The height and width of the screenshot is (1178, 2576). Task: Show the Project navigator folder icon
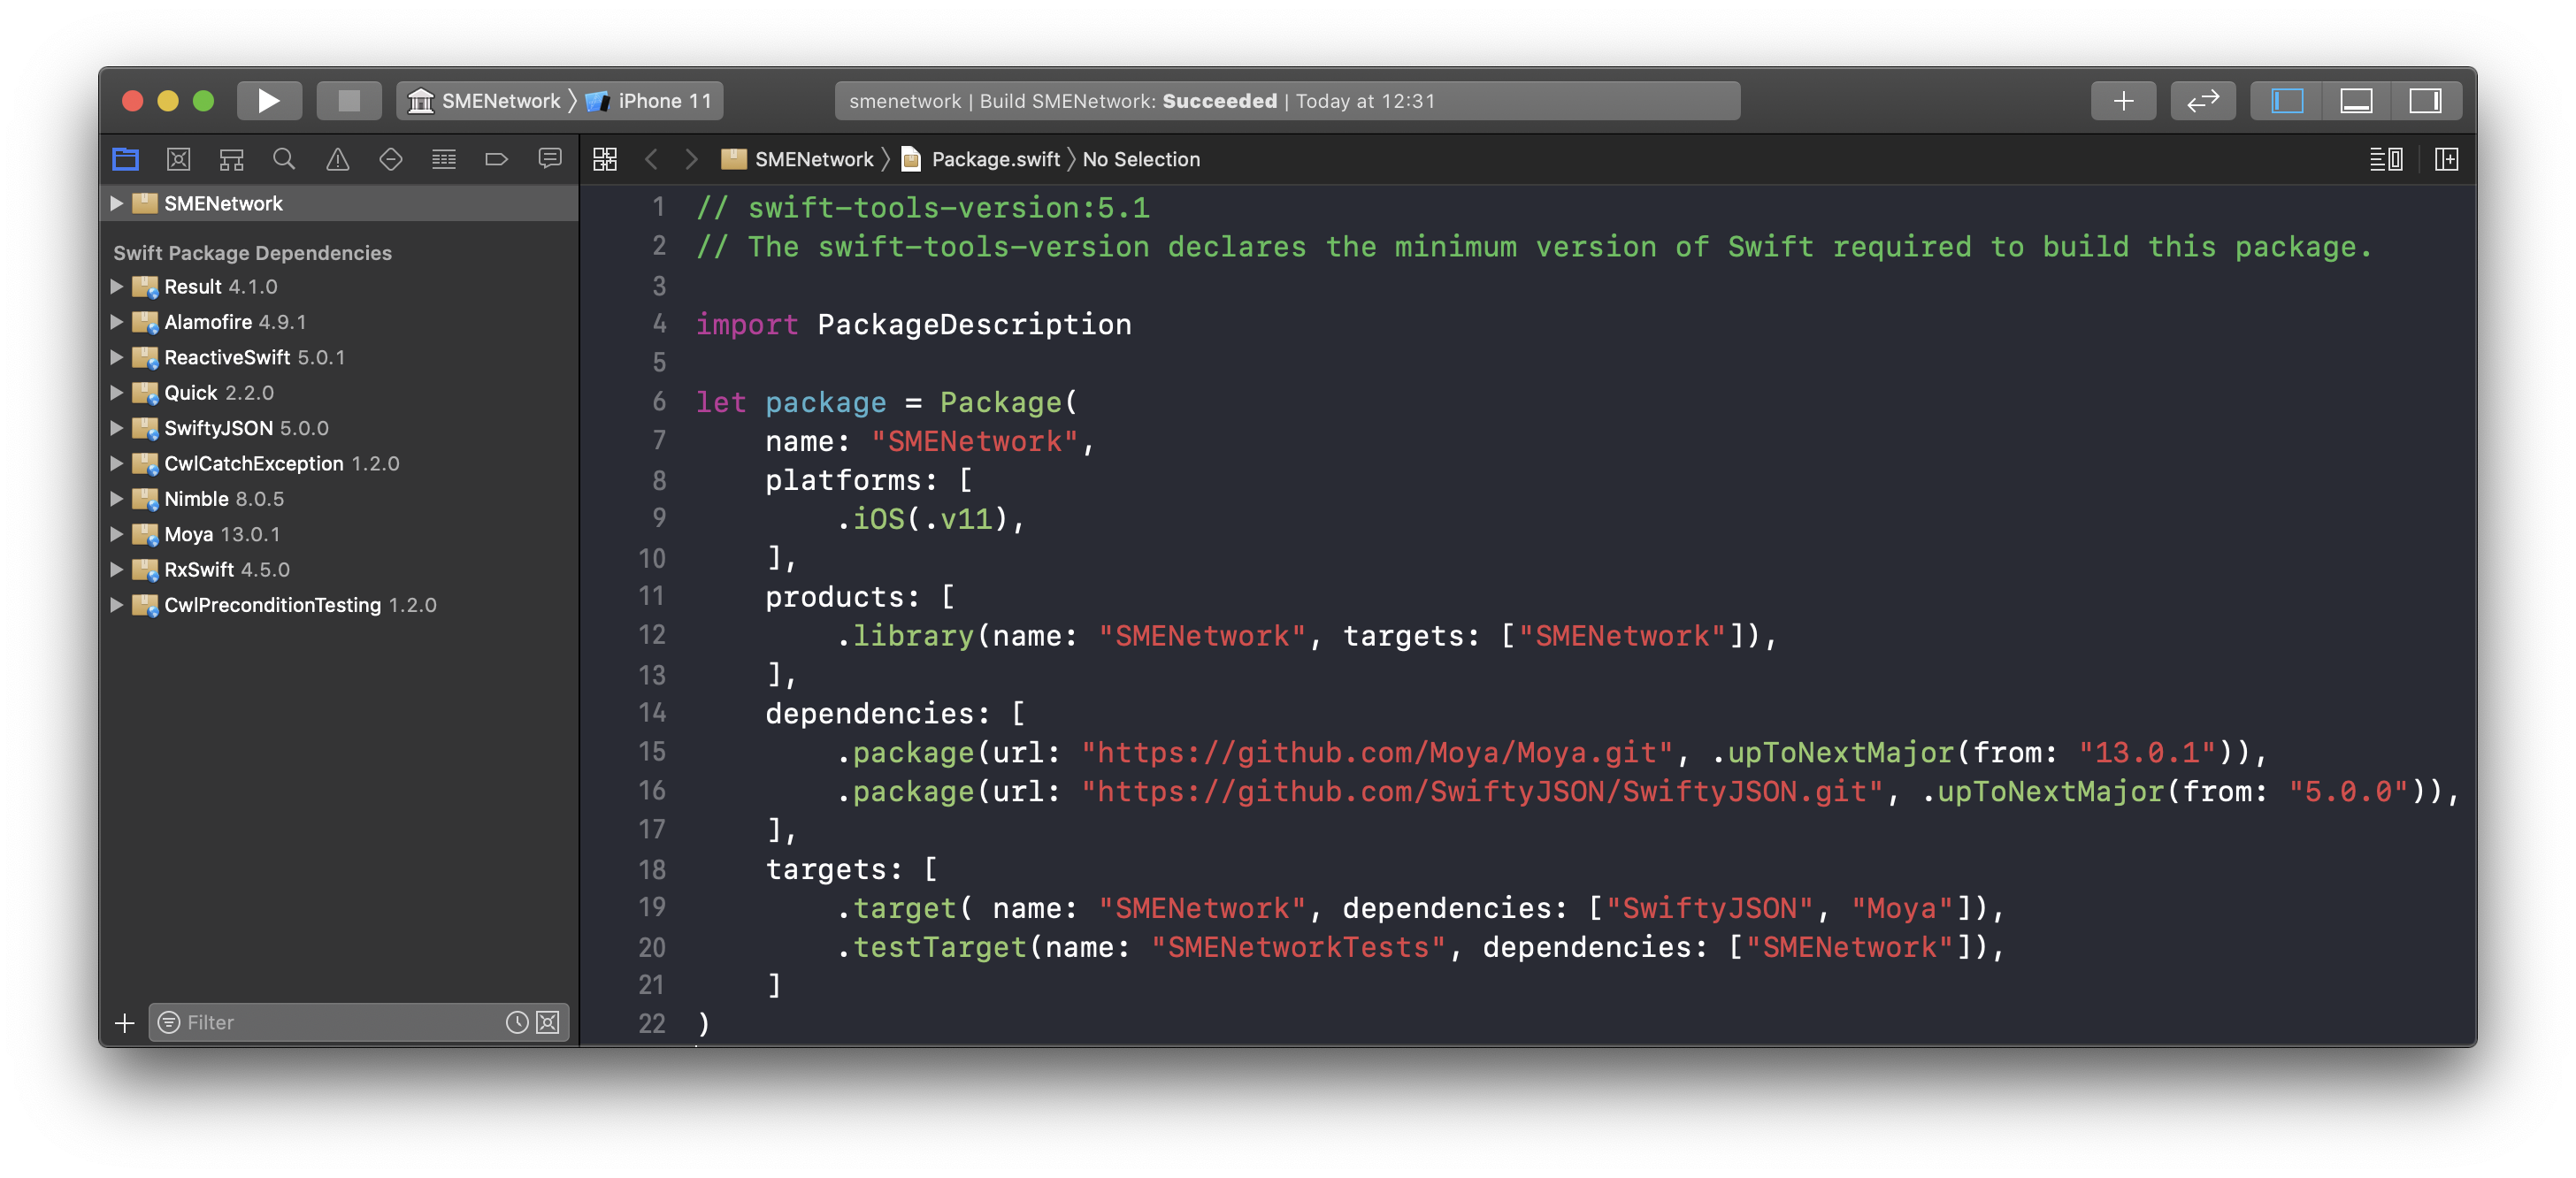[125, 159]
